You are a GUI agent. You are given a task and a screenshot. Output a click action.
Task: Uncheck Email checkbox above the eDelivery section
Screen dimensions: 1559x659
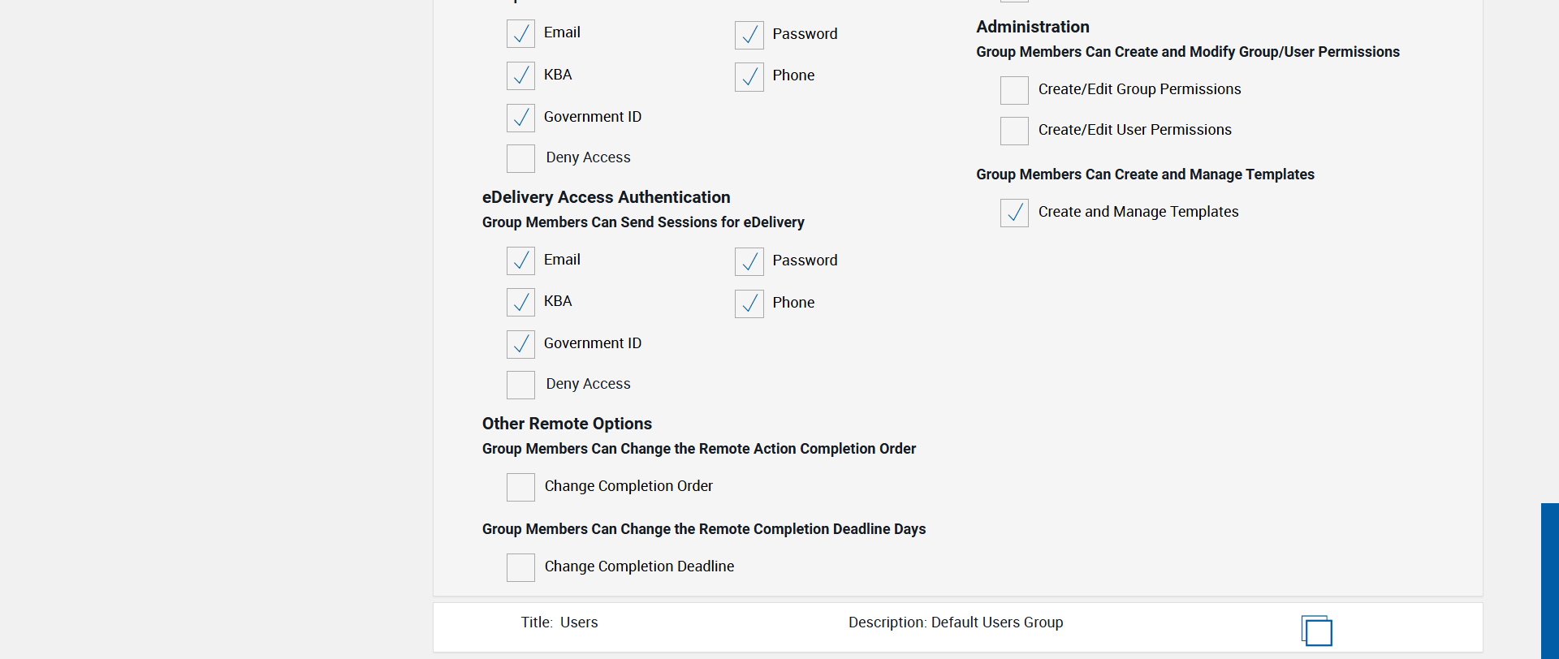520,34
